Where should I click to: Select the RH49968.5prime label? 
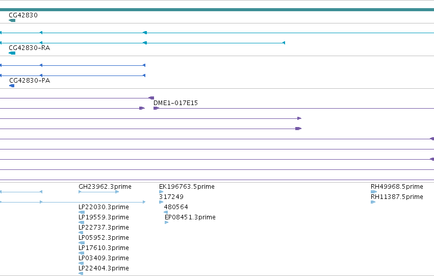pos(397,187)
